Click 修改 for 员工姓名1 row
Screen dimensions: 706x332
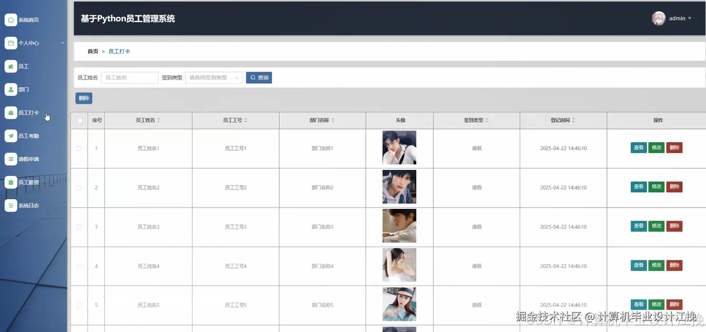(656, 148)
